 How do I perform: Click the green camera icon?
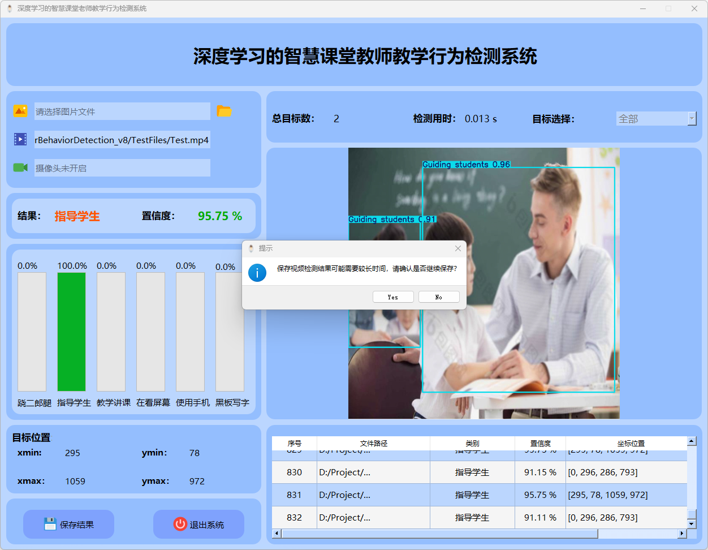tap(20, 167)
